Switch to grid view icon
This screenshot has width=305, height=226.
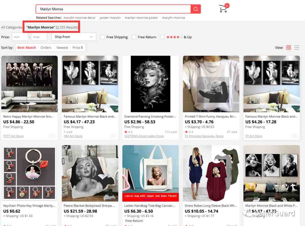(x=288, y=48)
